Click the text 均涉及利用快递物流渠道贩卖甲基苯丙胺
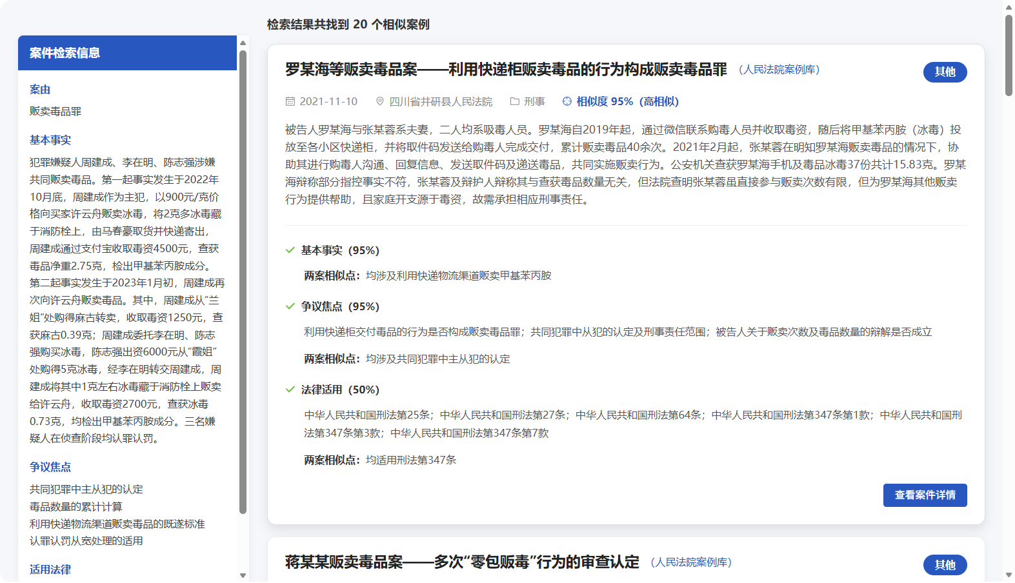Image resolution: width=1015 pixels, height=583 pixels. pos(459,275)
